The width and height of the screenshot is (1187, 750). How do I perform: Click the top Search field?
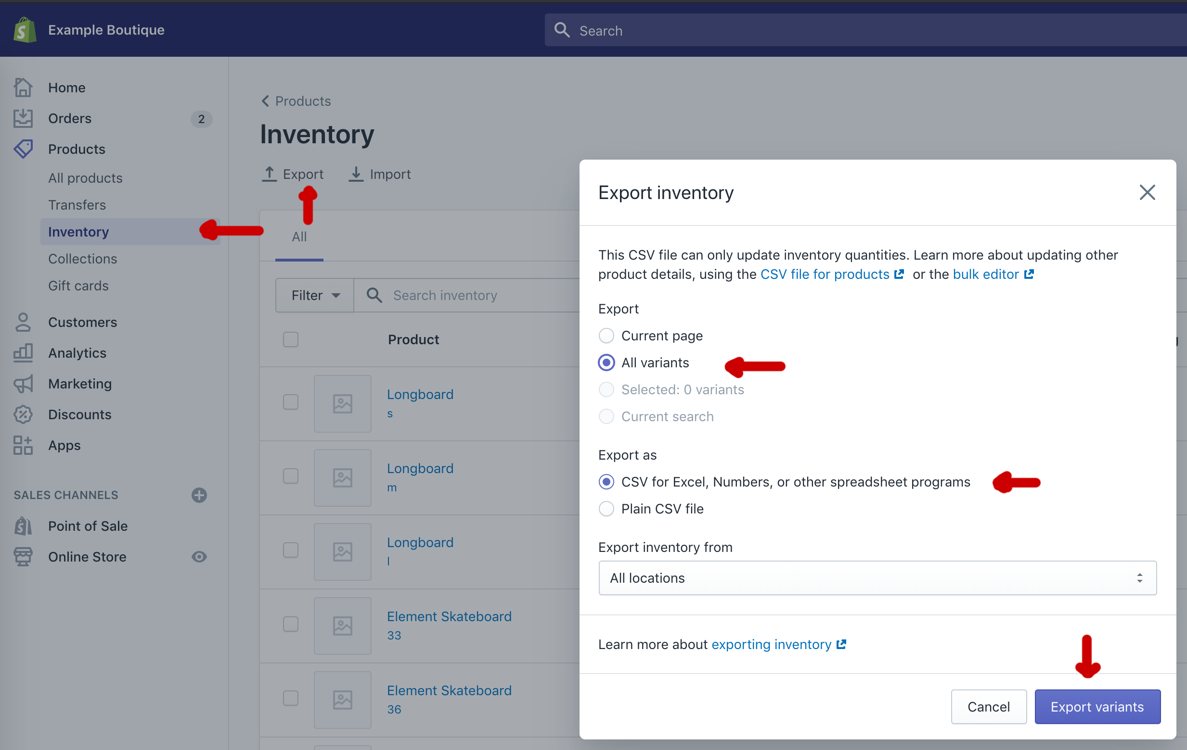(865, 30)
